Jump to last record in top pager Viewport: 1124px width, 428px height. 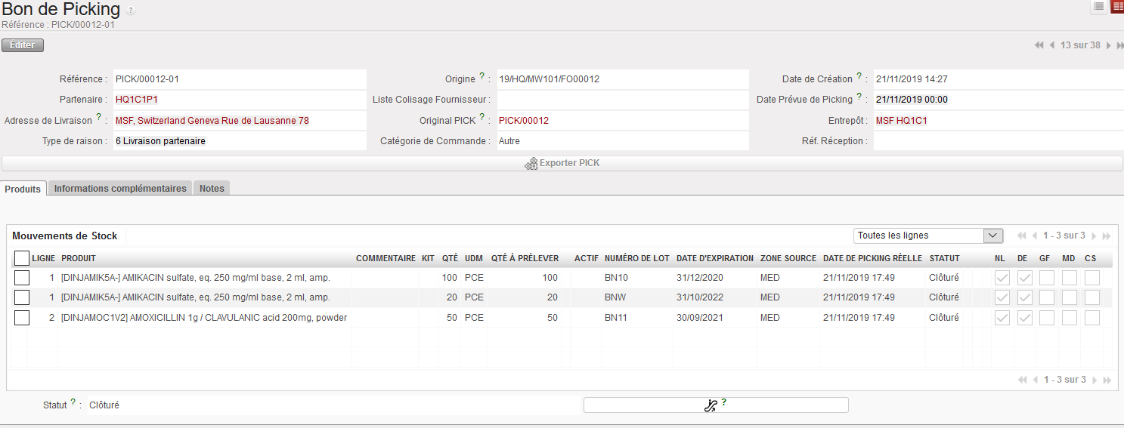pyautogui.click(x=1119, y=45)
